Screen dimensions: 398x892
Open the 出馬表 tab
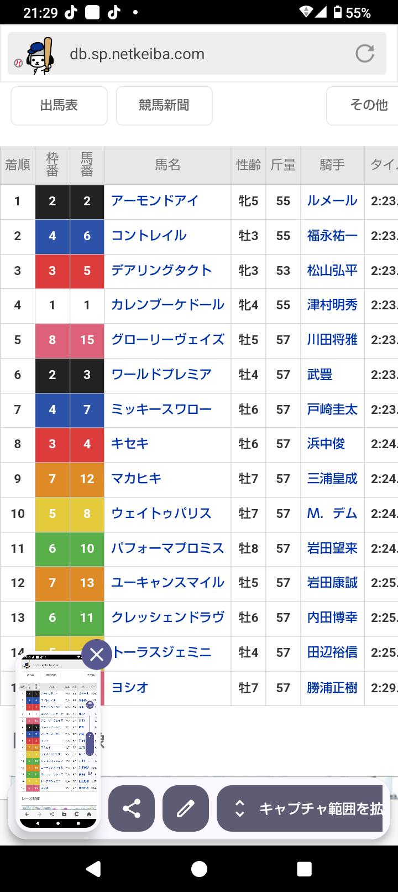tap(59, 105)
